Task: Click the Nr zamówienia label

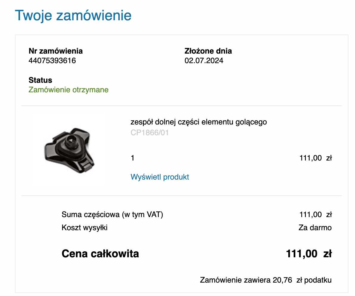Action: click(55, 51)
